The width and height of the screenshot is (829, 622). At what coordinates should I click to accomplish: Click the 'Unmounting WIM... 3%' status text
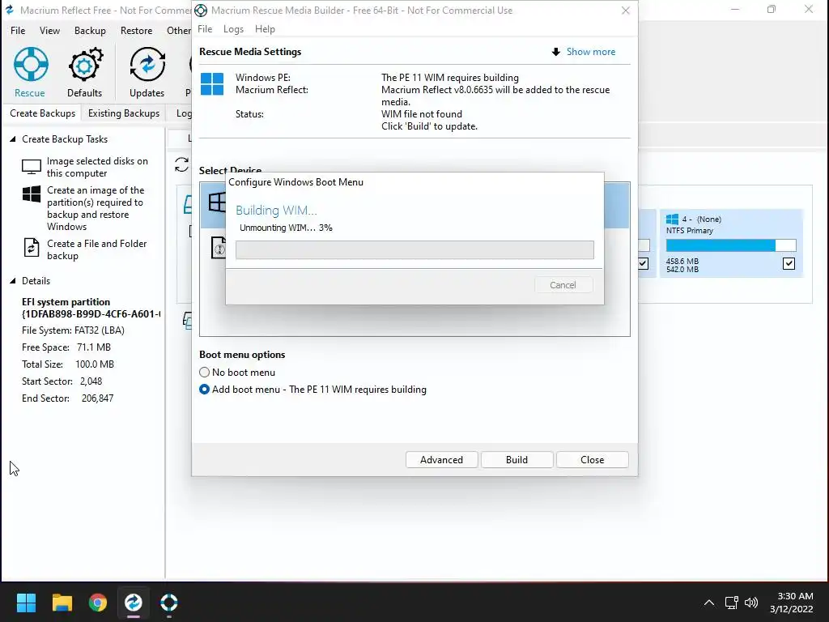coord(286,228)
